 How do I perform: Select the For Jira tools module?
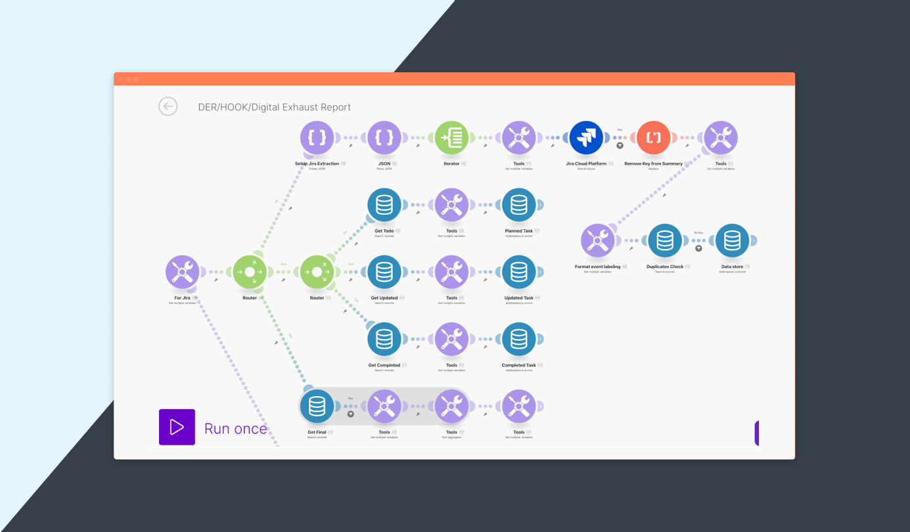point(183,272)
